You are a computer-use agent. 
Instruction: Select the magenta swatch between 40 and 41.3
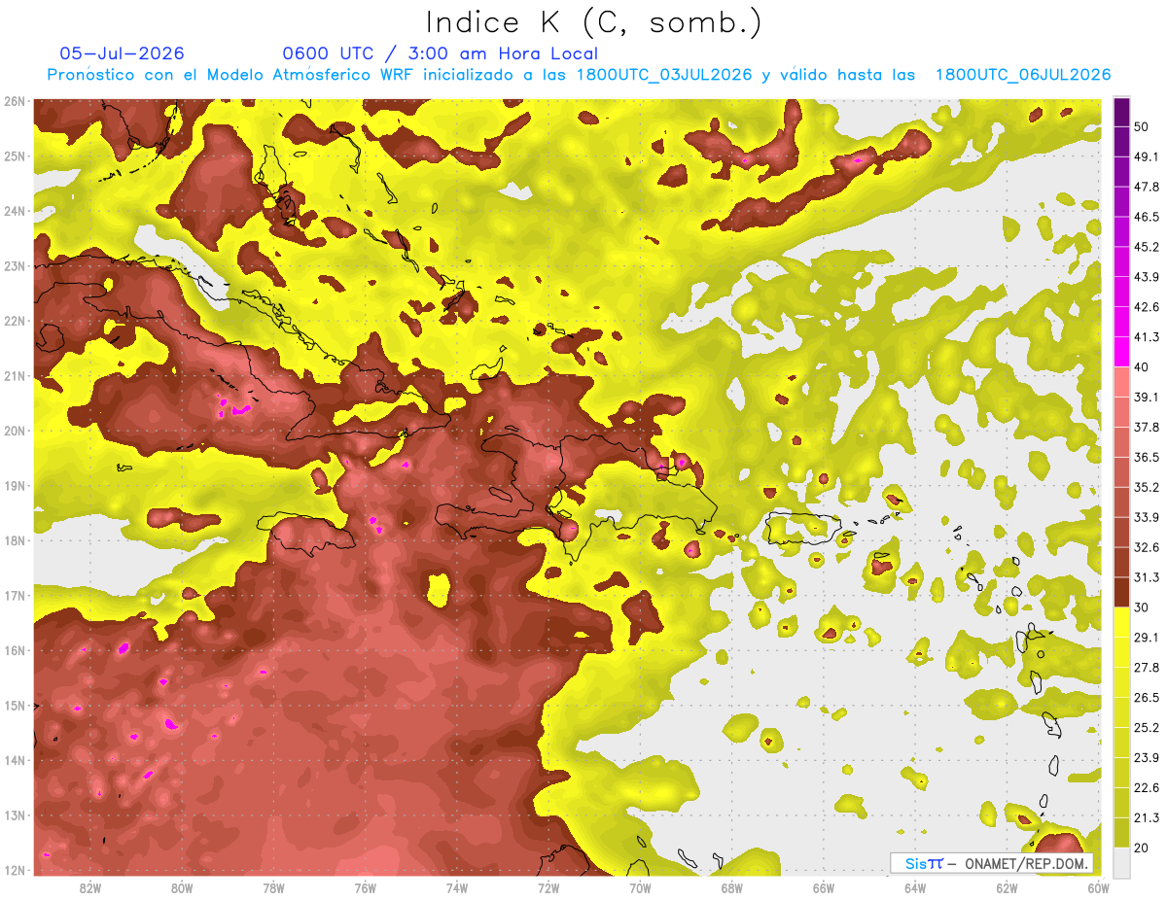(1121, 351)
